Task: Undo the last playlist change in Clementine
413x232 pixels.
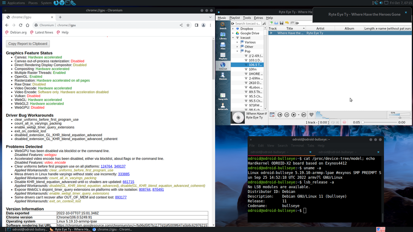Action: click(287, 23)
